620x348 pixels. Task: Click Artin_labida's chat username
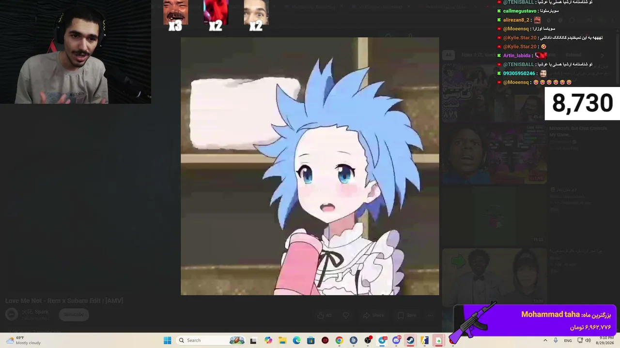tap(517, 56)
